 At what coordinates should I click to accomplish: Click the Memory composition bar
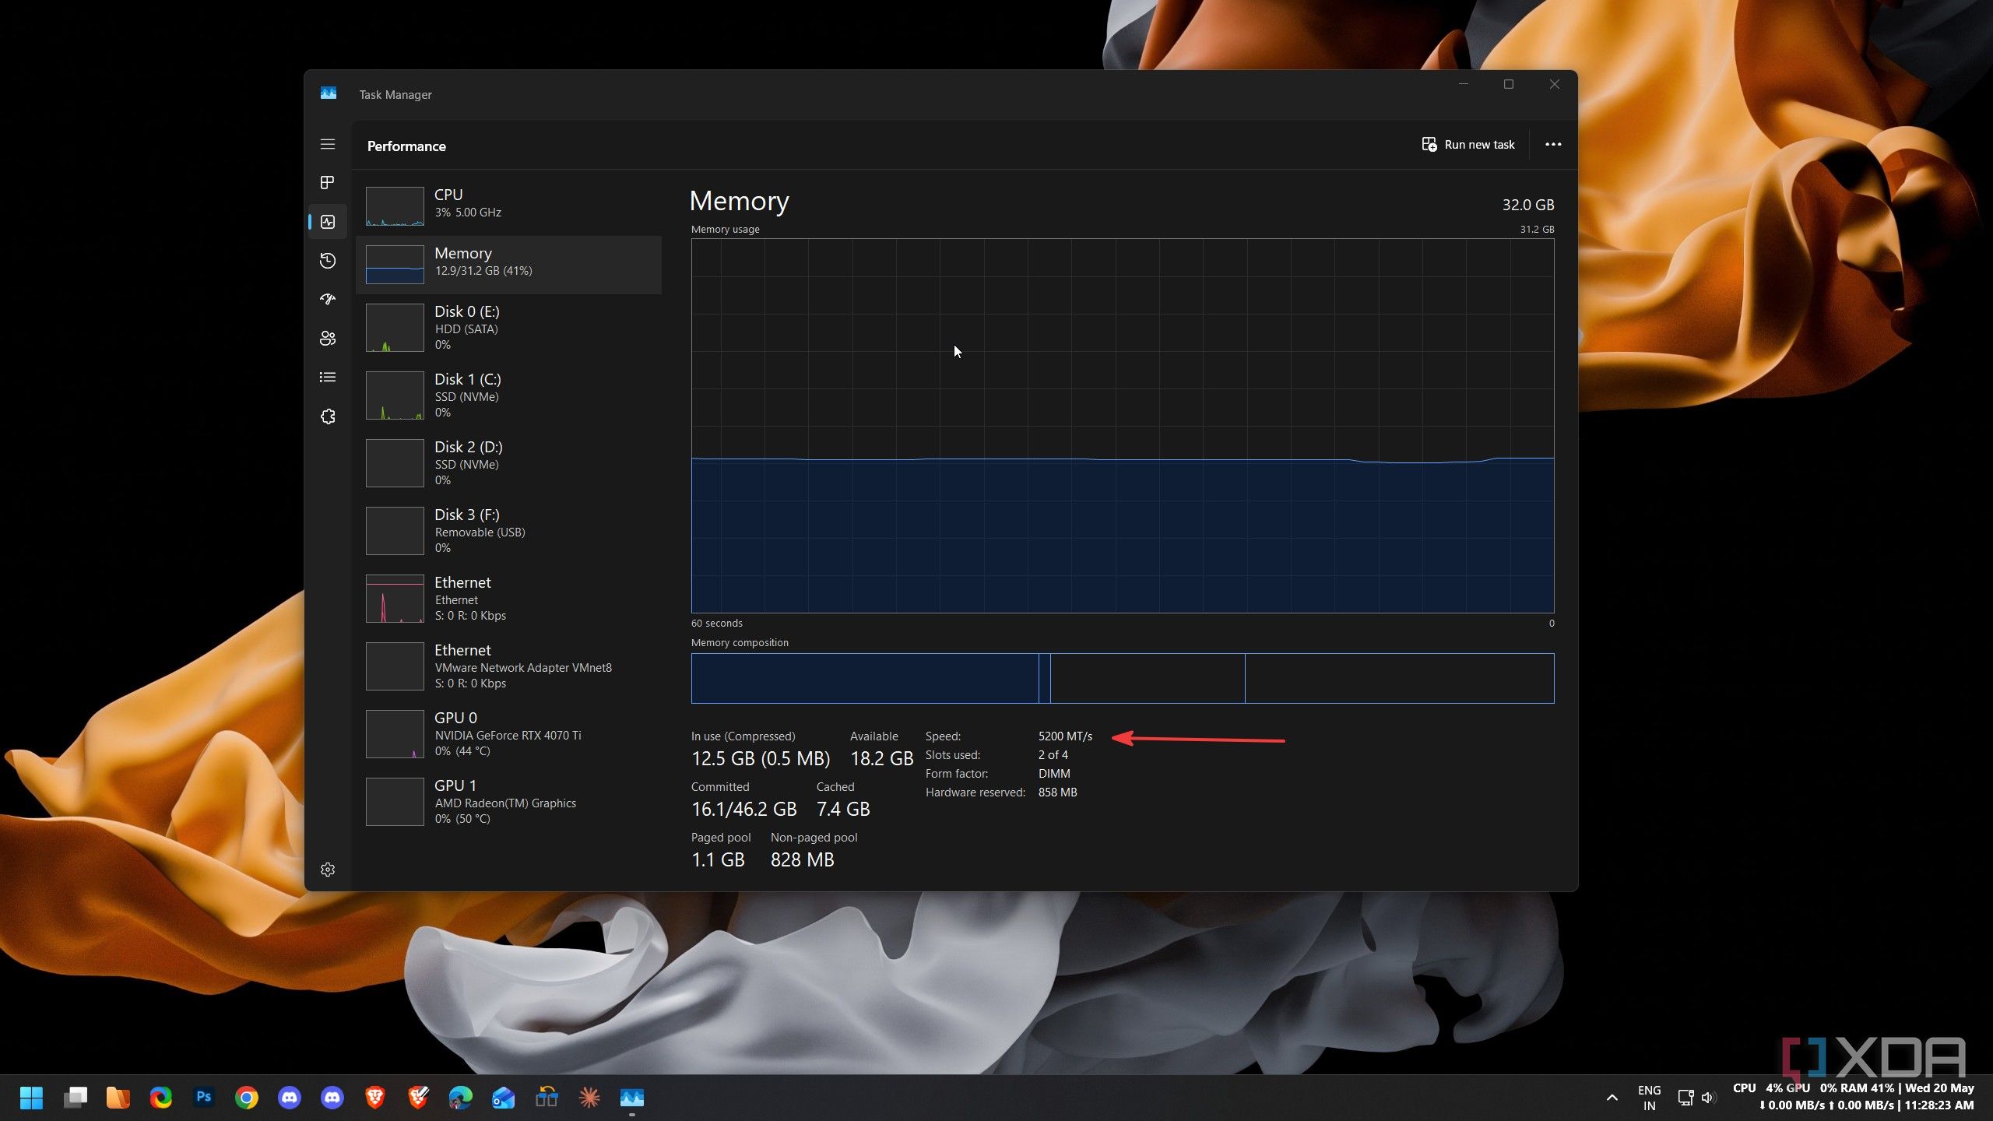tap(1123, 678)
